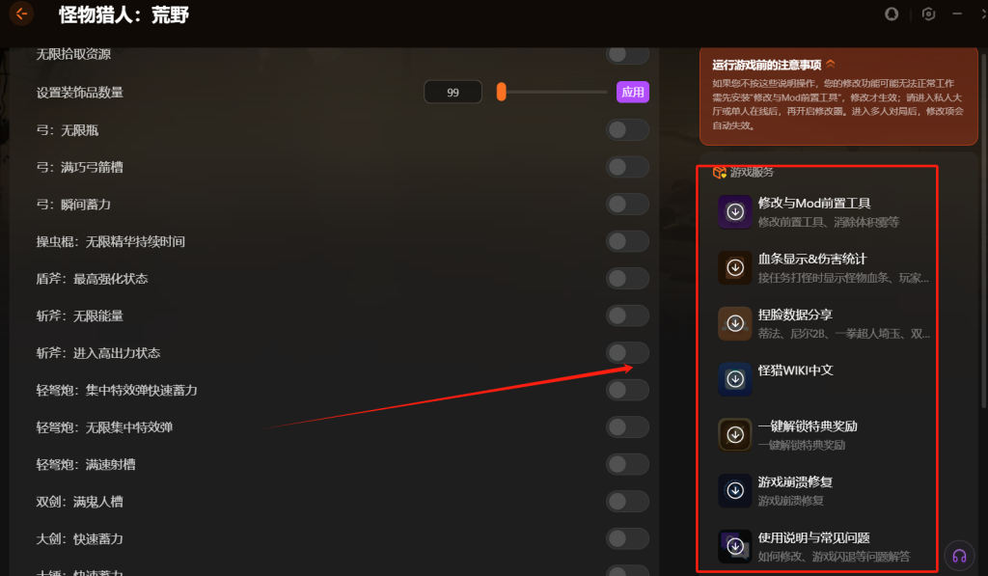Viewport: 988px width, 576px height.
Task: Turn on 双剑：满鬼人槽 switch
Action: tap(627, 502)
